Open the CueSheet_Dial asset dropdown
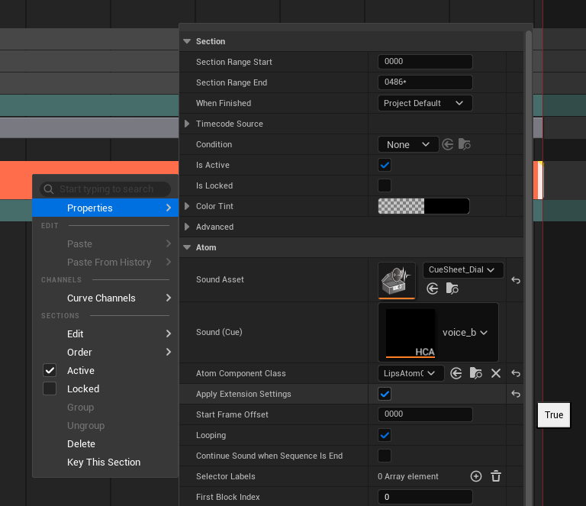This screenshot has width=586, height=506. tap(462, 269)
